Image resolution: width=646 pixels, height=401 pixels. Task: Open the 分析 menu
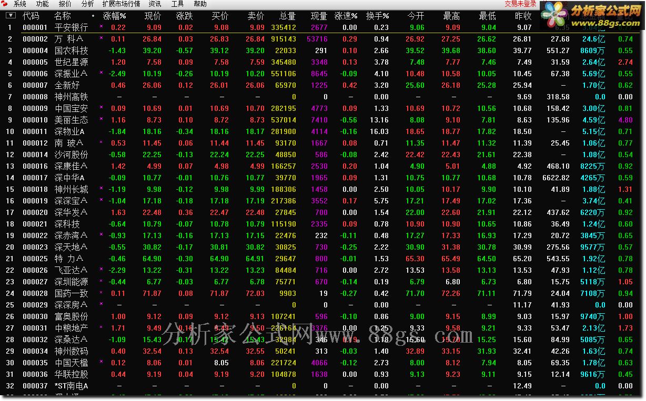(x=88, y=4)
